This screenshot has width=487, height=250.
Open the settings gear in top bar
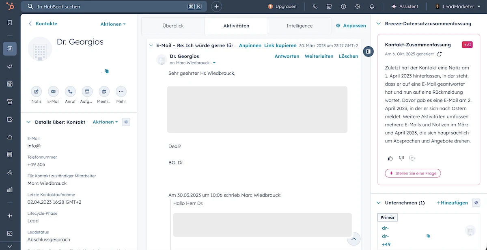(x=358, y=6)
